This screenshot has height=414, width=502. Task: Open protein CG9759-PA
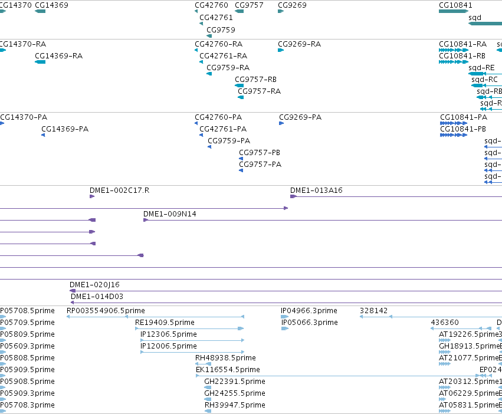click(x=229, y=141)
